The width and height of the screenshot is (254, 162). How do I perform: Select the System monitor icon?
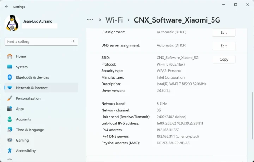10,67
